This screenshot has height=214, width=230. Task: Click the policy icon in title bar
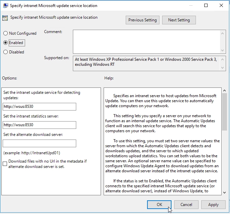click(5, 6)
